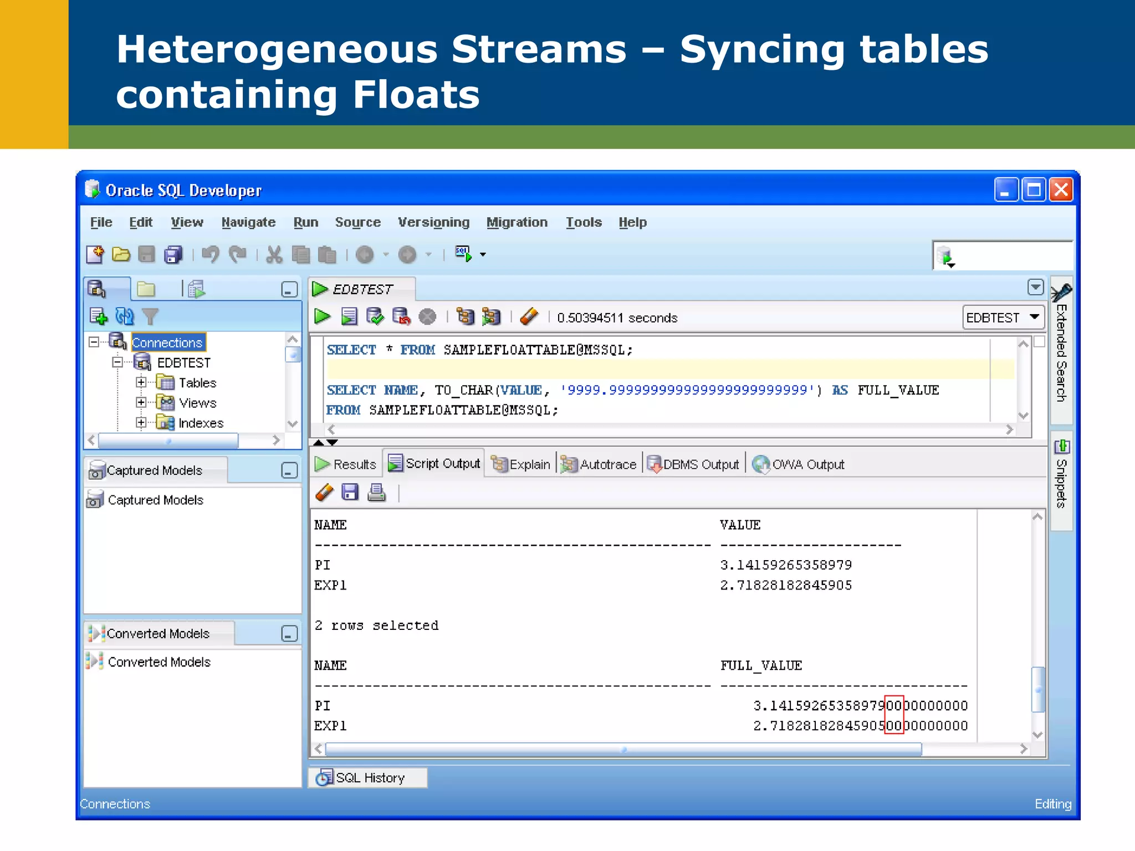Click the Commit icon in worksheet toolbar
The height and width of the screenshot is (851, 1135).
coord(375,317)
